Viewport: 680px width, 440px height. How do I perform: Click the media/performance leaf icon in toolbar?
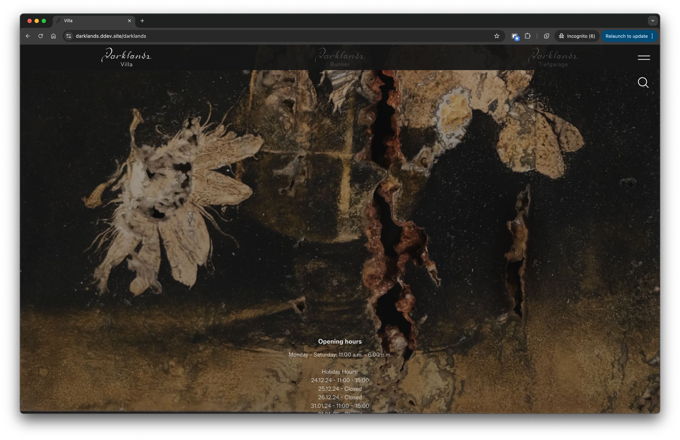(546, 36)
